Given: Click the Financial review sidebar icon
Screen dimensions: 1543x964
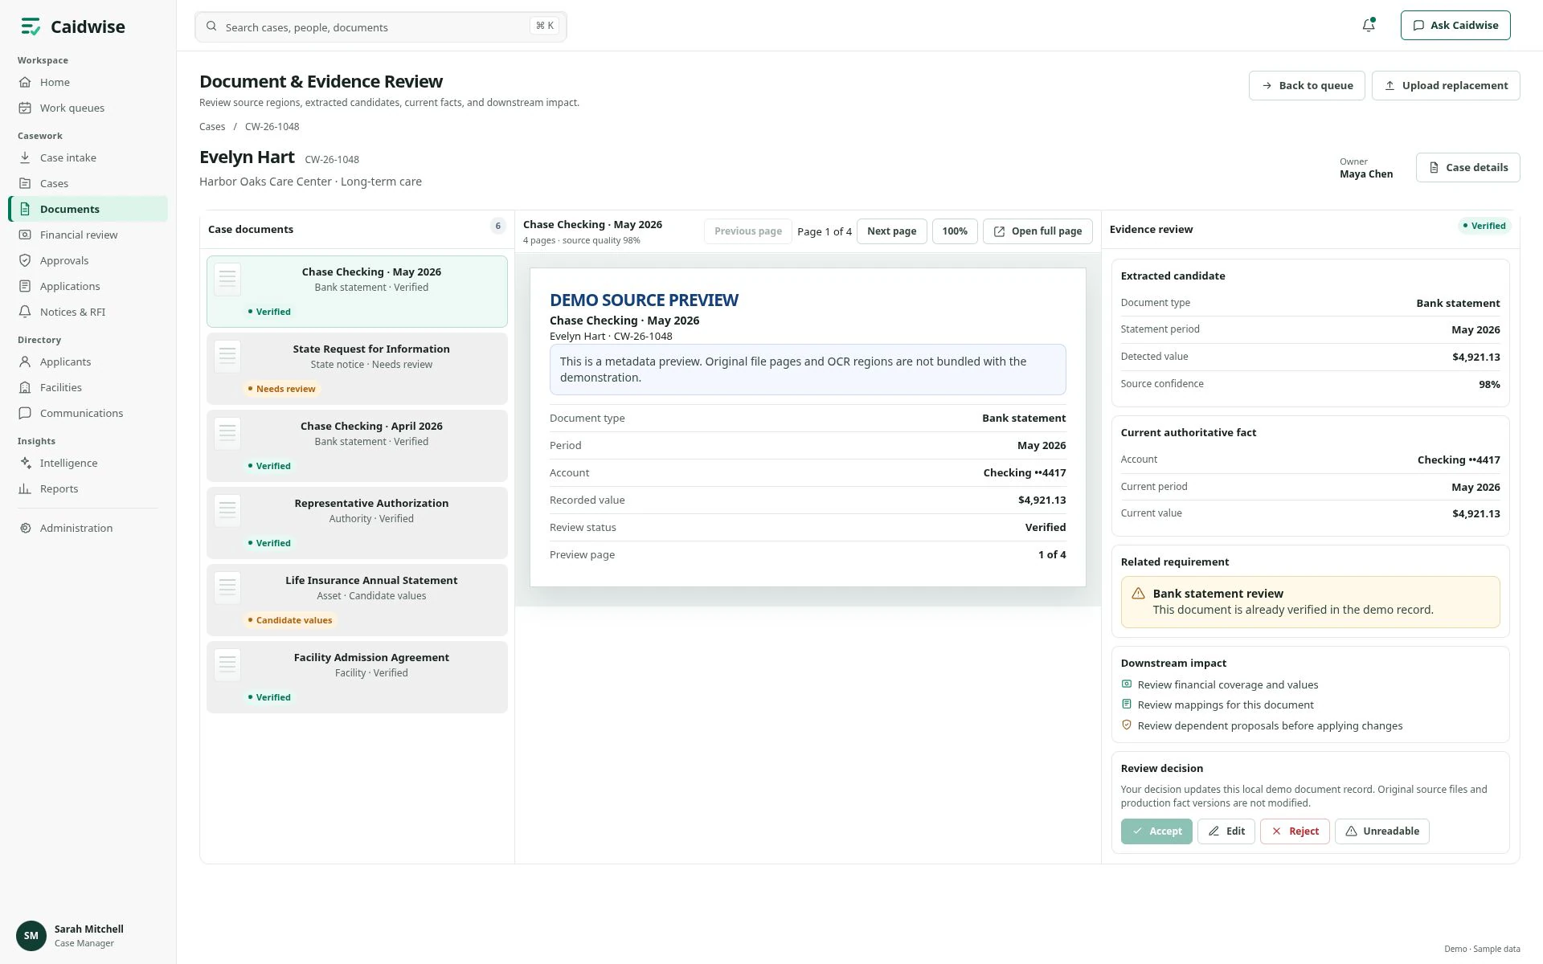Looking at the screenshot, I should (x=25, y=235).
